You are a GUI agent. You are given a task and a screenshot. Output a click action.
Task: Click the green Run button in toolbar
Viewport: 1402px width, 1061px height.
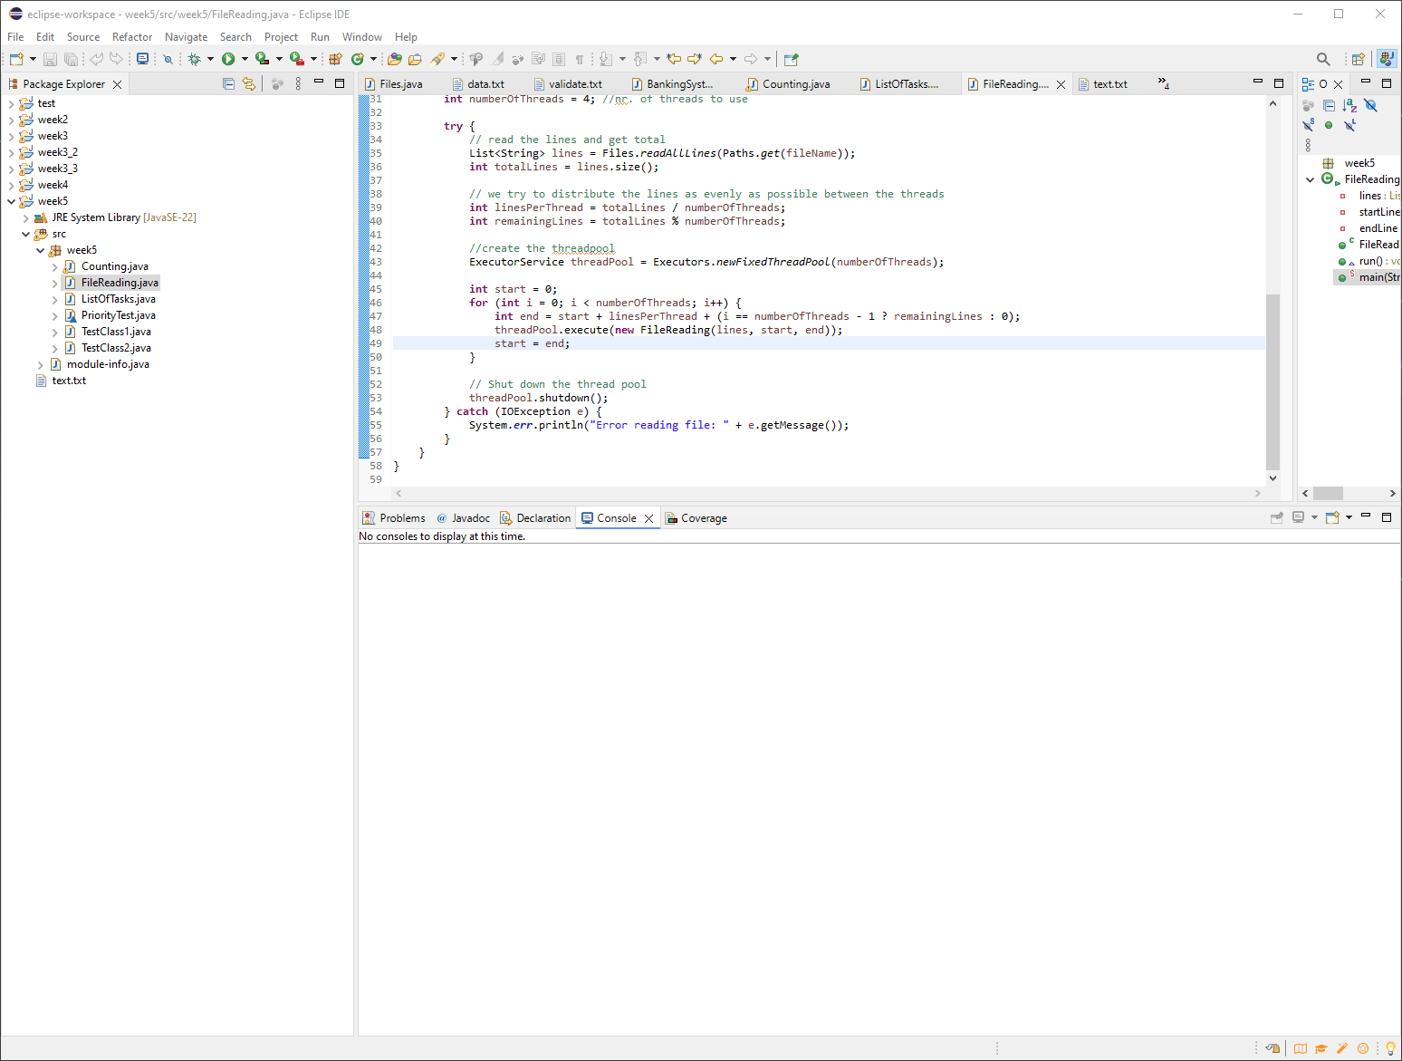pyautogui.click(x=228, y=59)
